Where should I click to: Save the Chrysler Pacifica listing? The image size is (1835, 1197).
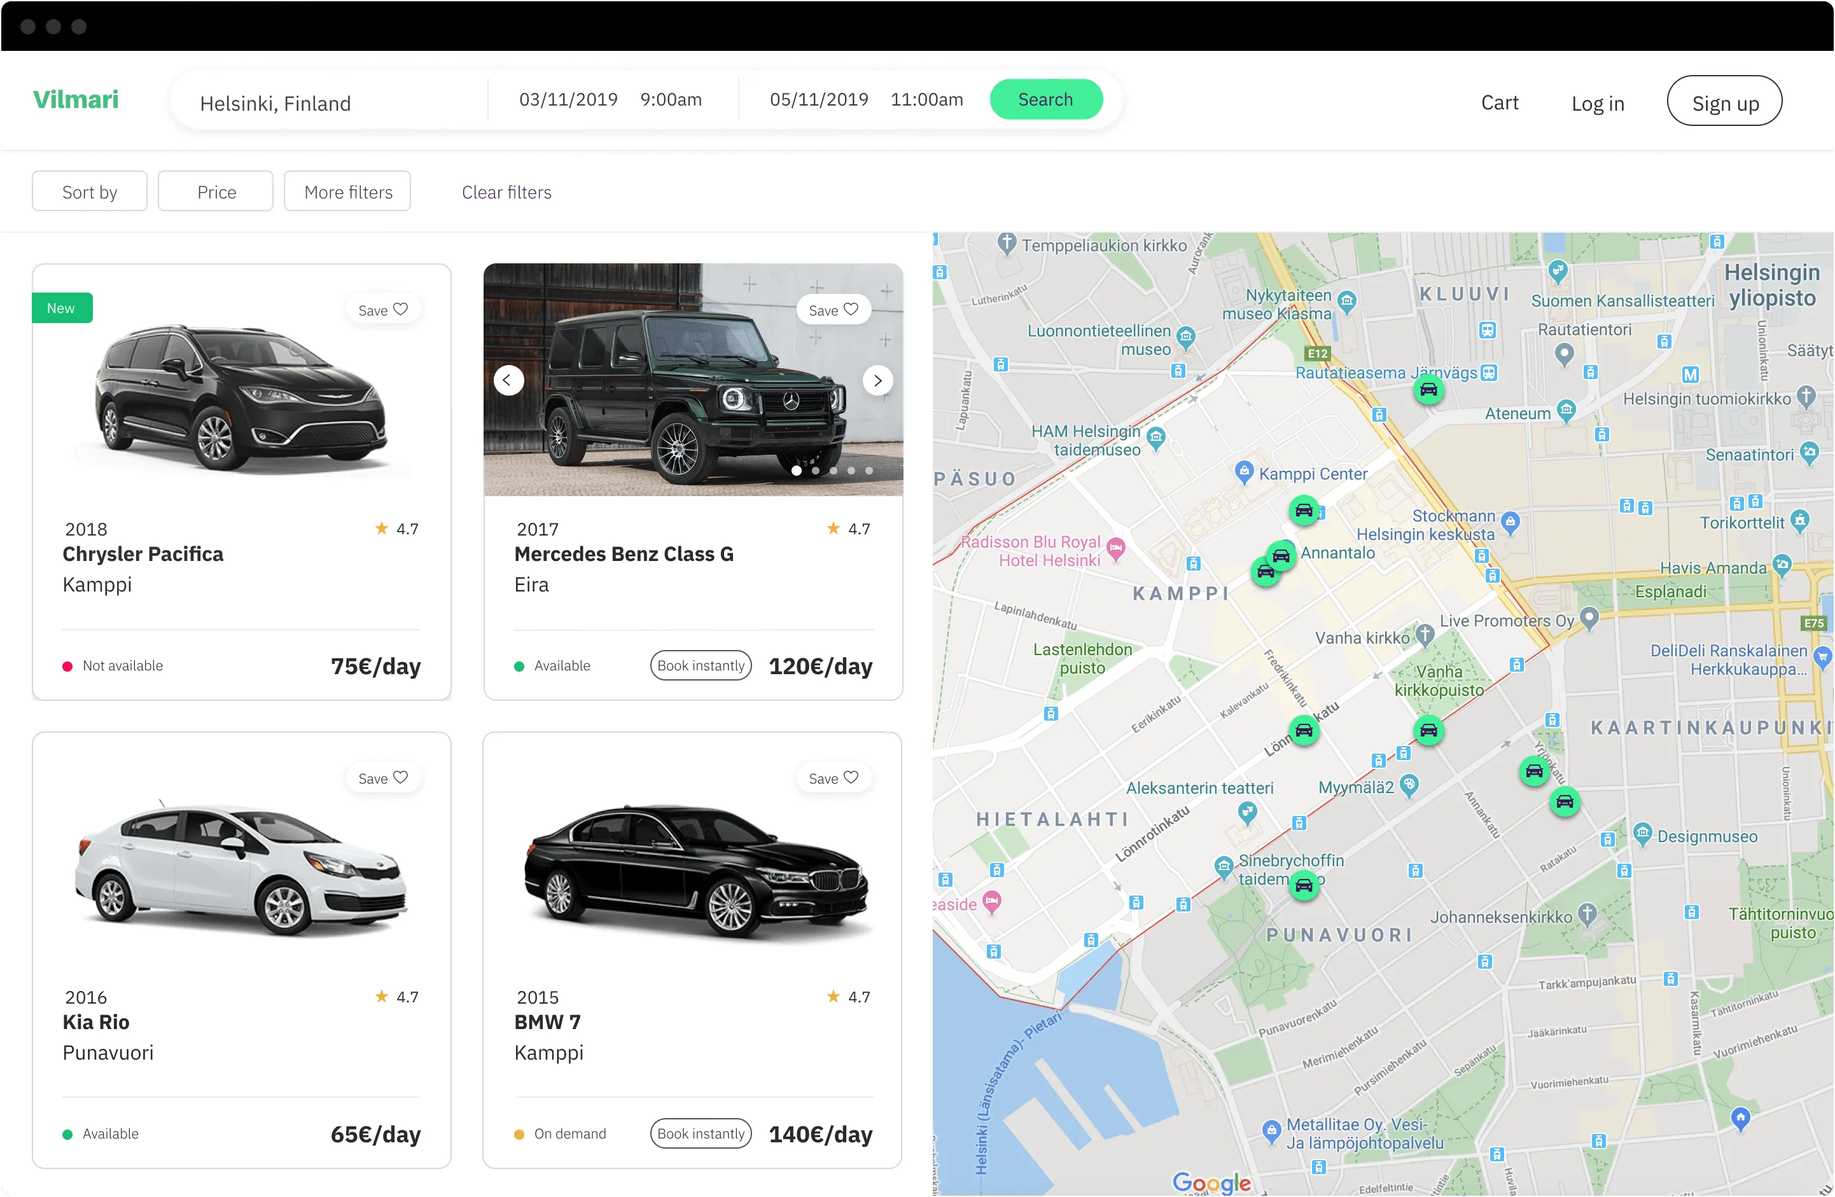click(x=383, y=310)
